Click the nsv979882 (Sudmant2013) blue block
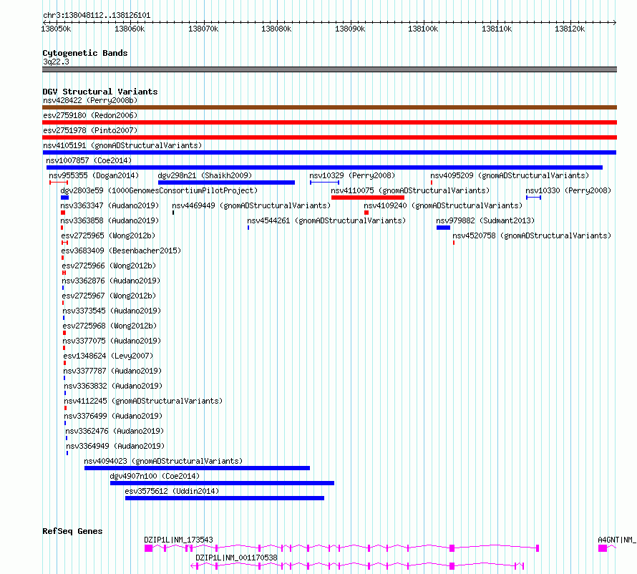 (443, 228)
